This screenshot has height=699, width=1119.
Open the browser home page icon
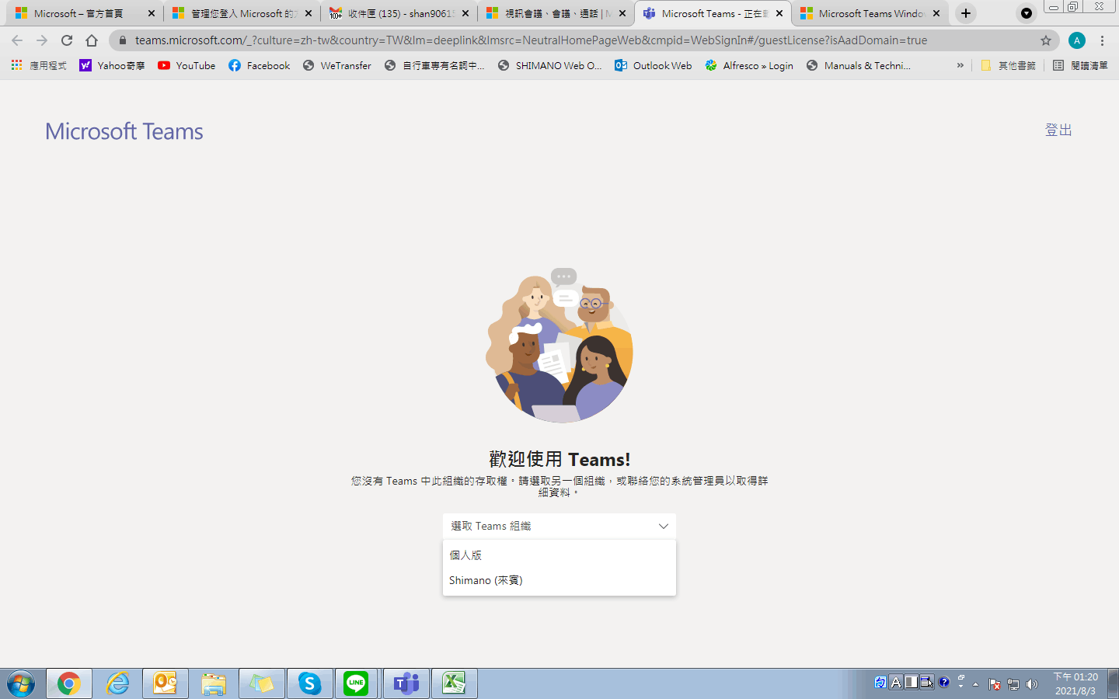click(x=92, y=40)
